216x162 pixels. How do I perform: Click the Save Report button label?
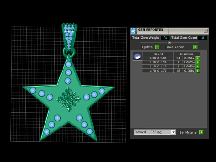[175, 47]
